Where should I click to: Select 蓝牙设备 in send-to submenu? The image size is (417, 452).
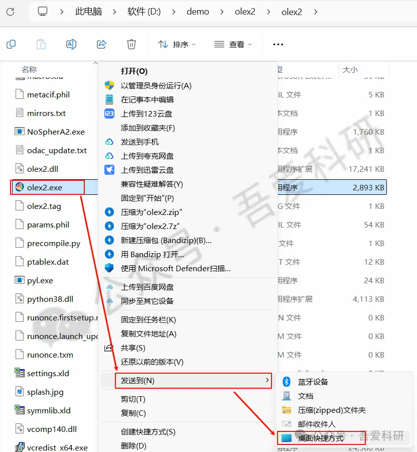[313, 382]
